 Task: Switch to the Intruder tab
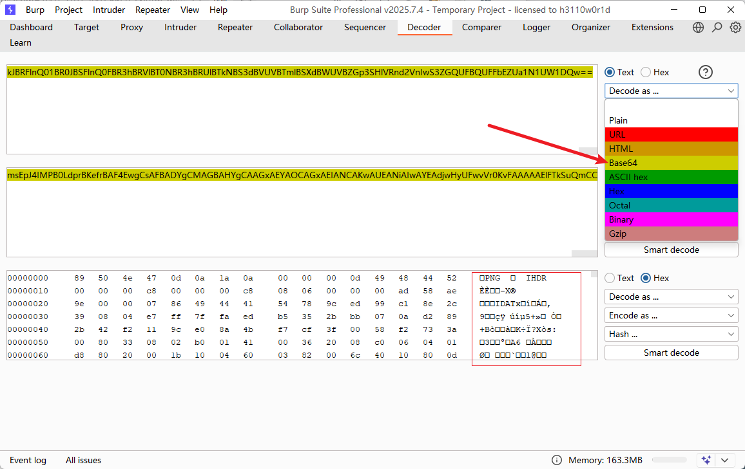tap(180, 28)
